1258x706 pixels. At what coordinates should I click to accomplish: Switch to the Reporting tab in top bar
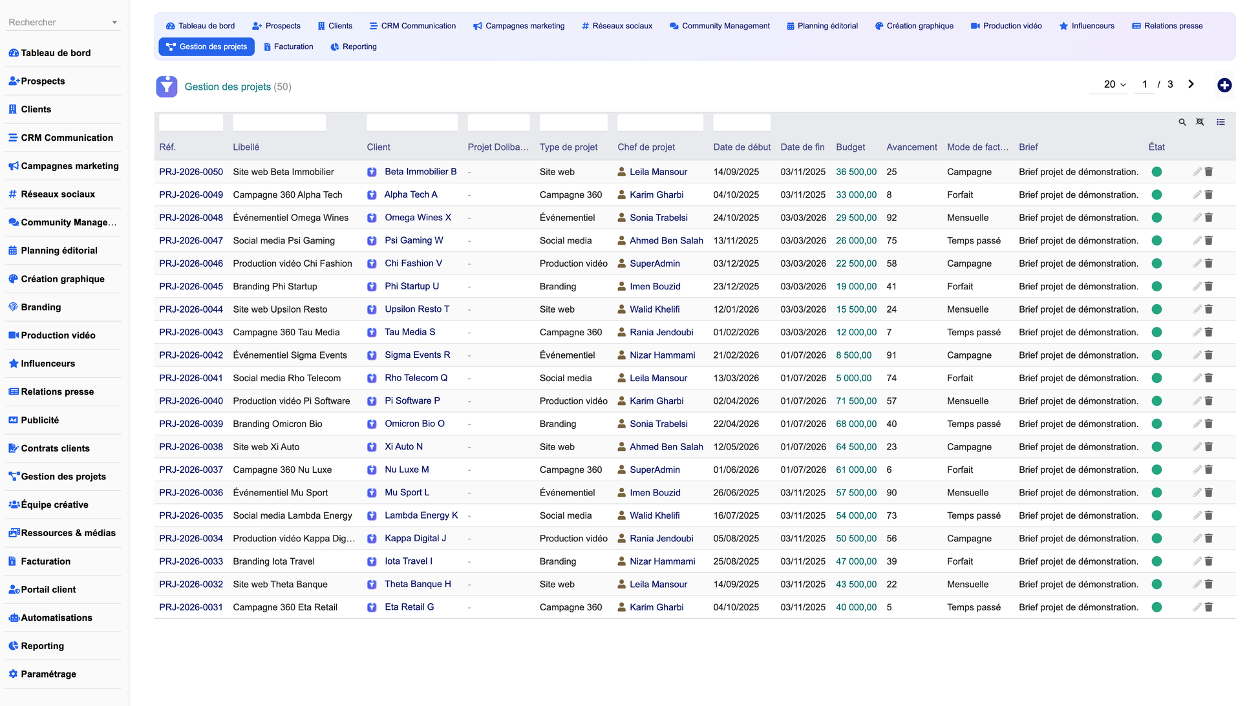(x=354, y=47)
